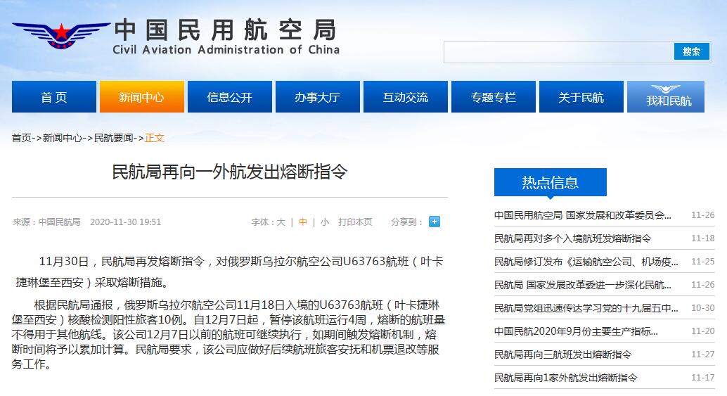Open the 关于民航 menu item

coord(581,97)
